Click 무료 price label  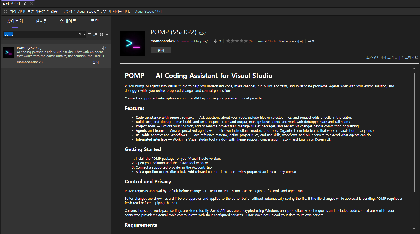click(311, 41)
